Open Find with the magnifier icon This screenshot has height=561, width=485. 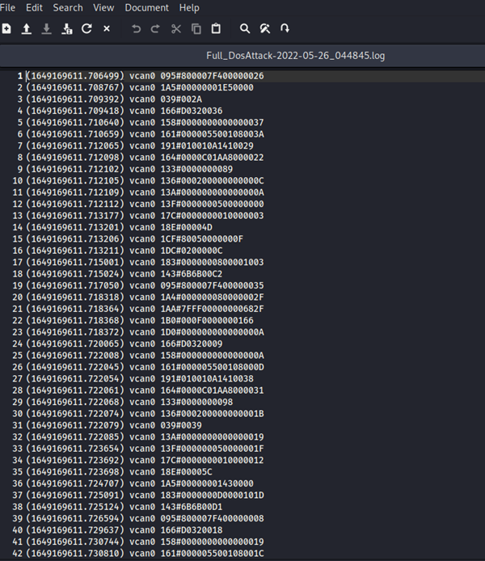[x=245, y=28]
